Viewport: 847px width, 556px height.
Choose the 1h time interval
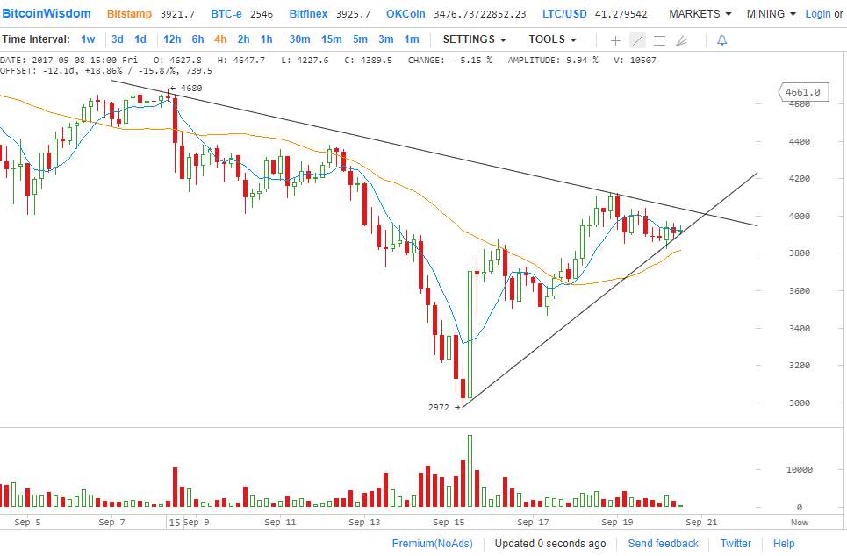[x=266, y=39]
